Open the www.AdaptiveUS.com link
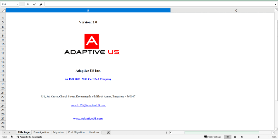The width and height of the screenshot is (278, 139). point(88,119)
